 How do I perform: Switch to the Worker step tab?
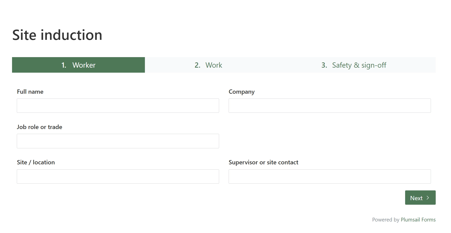coord(78,65)
